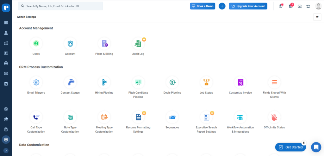Open contacts card icon in sidebar

(6, 53)
